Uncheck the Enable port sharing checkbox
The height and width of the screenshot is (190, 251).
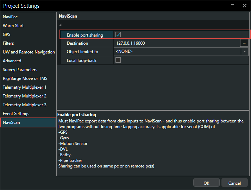point(118,35)
